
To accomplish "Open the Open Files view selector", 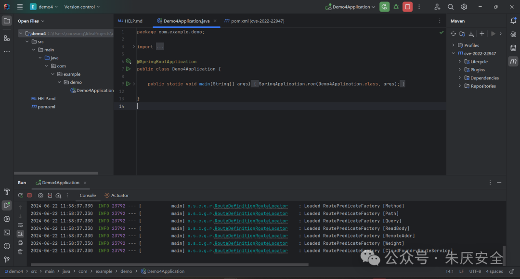I will coord(31,21).
